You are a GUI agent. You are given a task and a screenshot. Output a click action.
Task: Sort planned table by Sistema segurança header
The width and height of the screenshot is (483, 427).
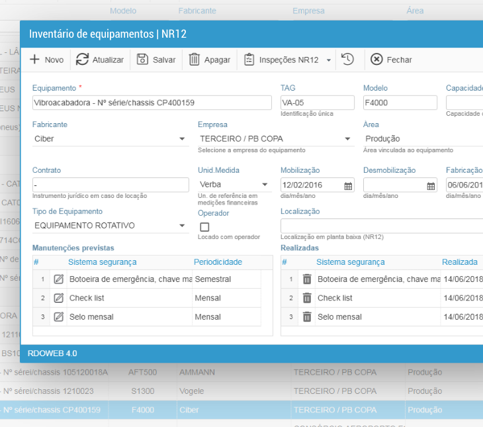103,262
